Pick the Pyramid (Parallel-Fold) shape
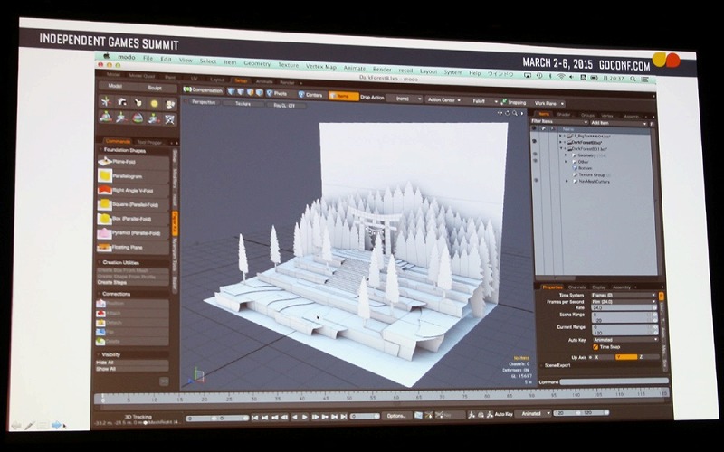Image resolution: width=724 pixels, height=452 pixels. [x=133, y=233]
